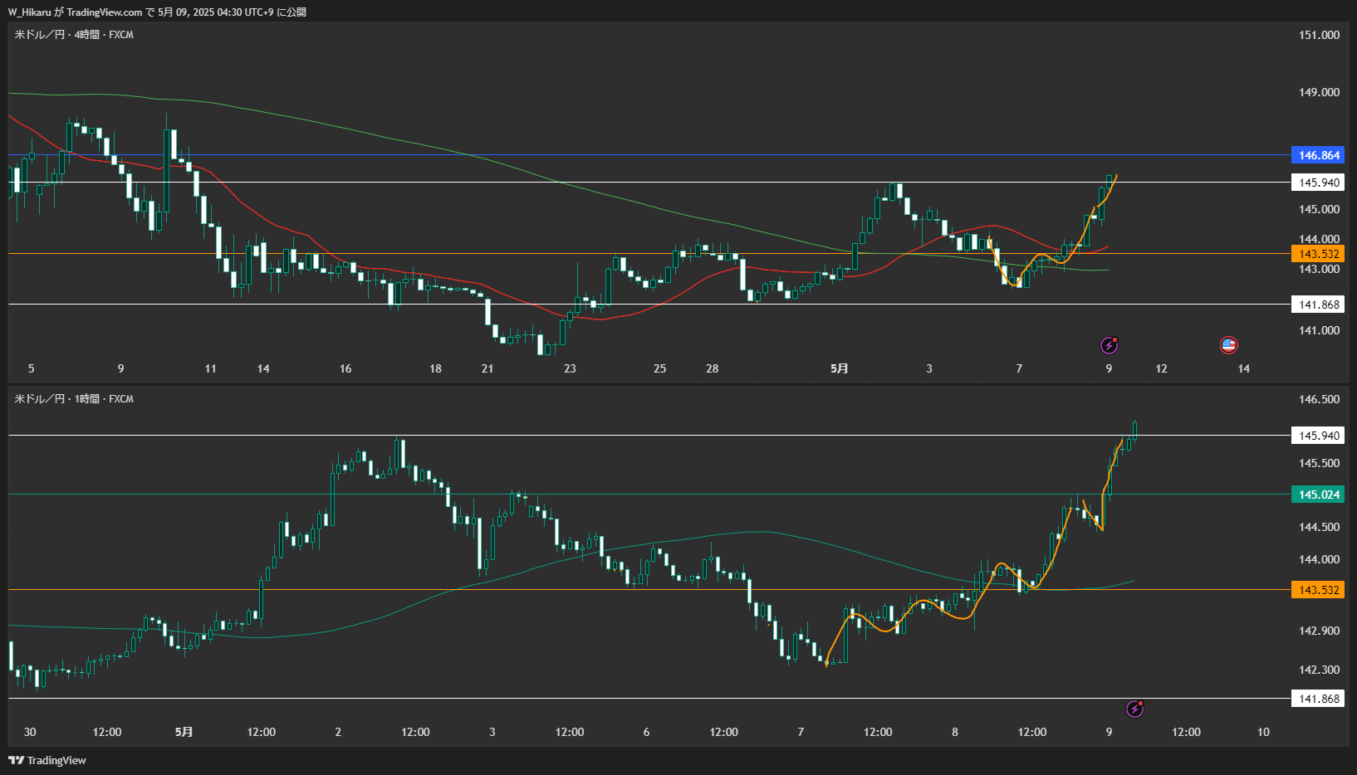Click the 146.500 price scale value

1319,399
